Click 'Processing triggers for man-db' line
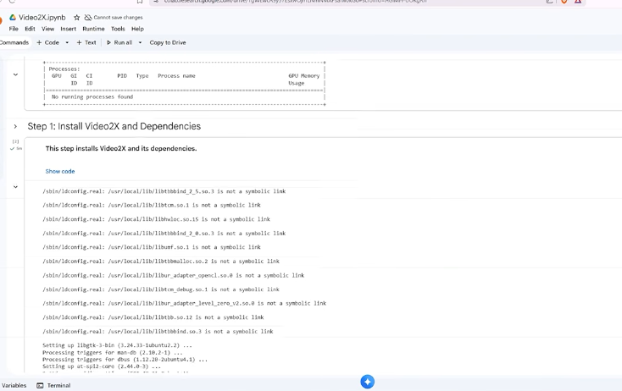The height and width of the screenshot is (391, 622). pyautogui.click(x=112, y=353)
